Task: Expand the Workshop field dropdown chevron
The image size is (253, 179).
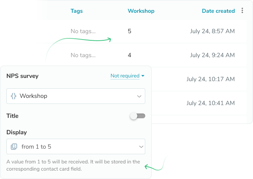Action: 139,96
